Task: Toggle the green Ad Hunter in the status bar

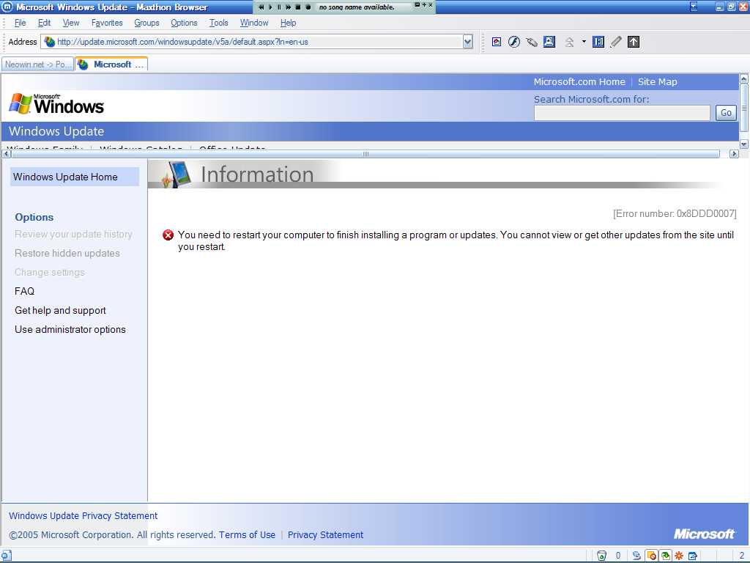Action: coord(664,555)
